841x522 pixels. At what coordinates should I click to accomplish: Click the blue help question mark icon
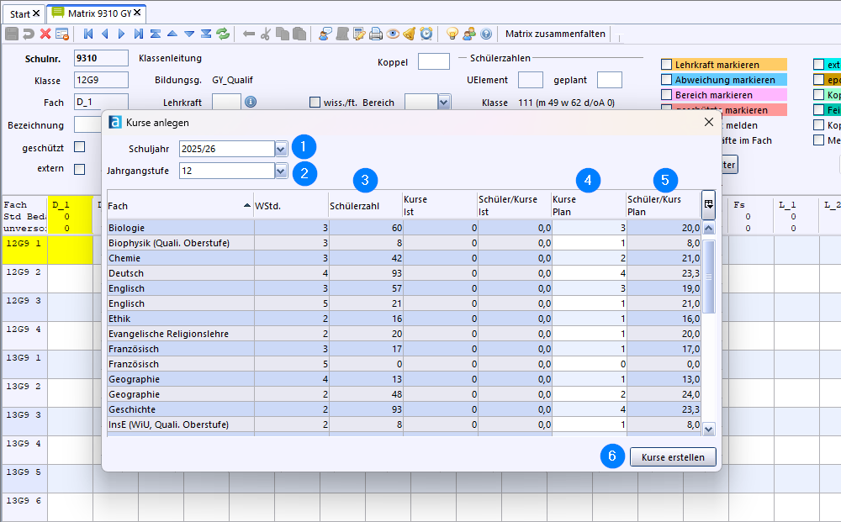pos(485,34)
